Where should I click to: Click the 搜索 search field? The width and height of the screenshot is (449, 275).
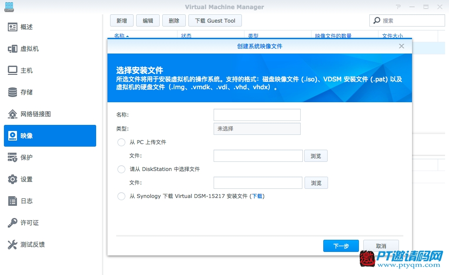[407, 20]
